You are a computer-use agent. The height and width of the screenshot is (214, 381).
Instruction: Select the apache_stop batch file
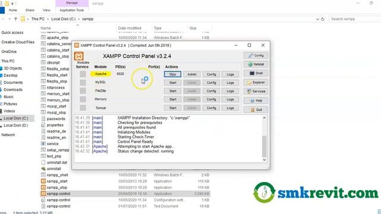pyautogui.click(x=58, y=37)
